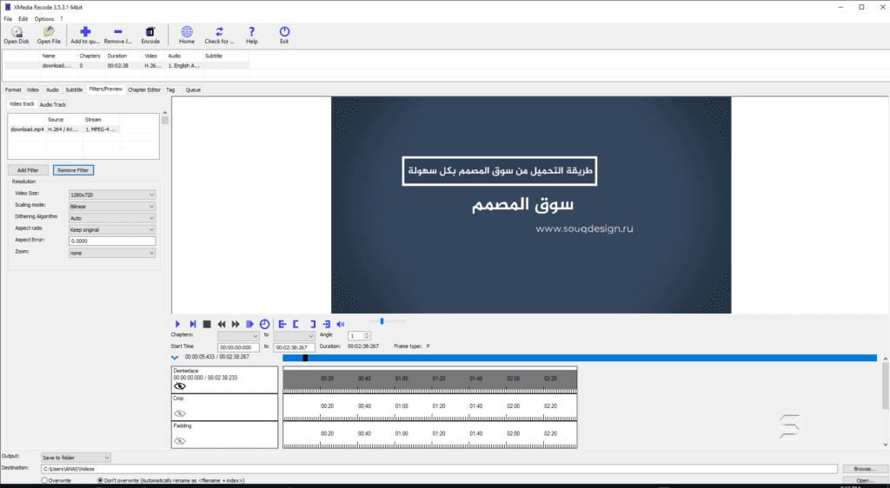Open Video Size dropdown 1280x720

pyautogui.click(x=112, y=195)
